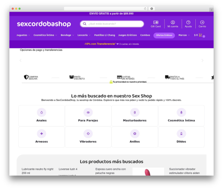Viewport: 223px width, 189px height.
Task: Click the Anillos category icon
Action: [135, 134]
